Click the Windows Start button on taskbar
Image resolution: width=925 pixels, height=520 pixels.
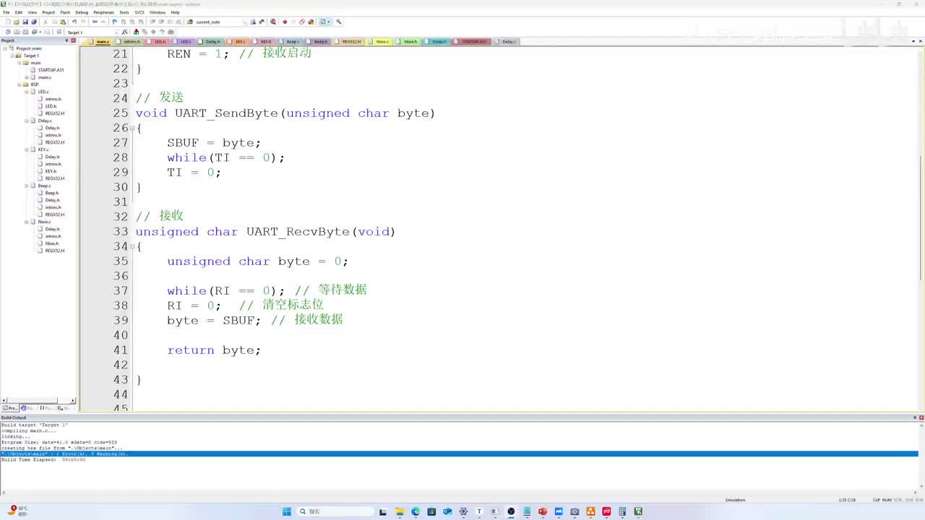[x=287, y=511]
